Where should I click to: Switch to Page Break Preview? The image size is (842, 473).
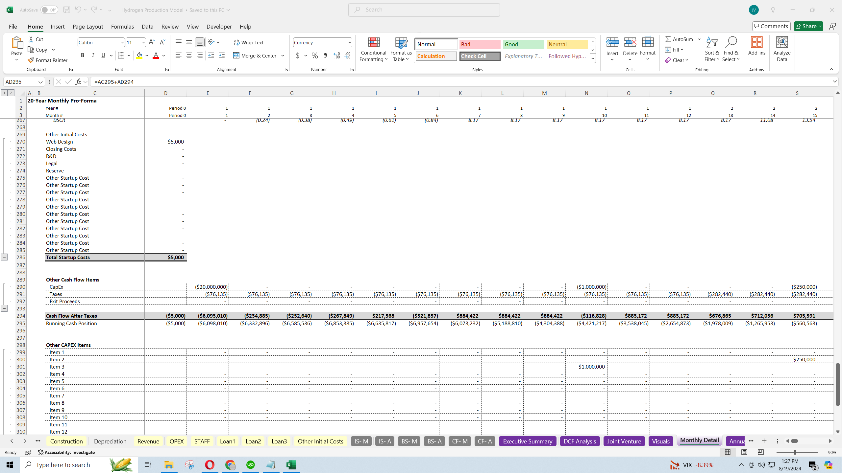(760, 452)
